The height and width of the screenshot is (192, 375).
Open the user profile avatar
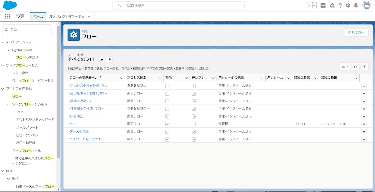[x=367, y=5]
